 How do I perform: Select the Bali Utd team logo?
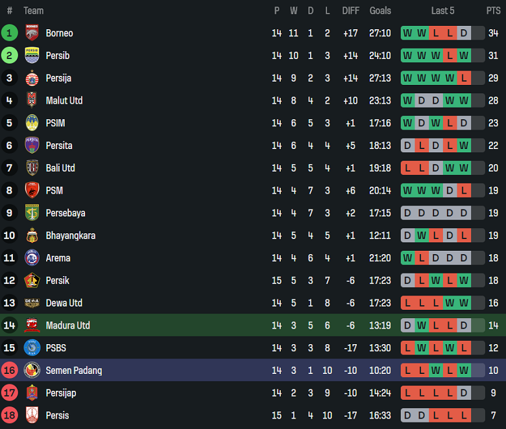tap(32, 168)
